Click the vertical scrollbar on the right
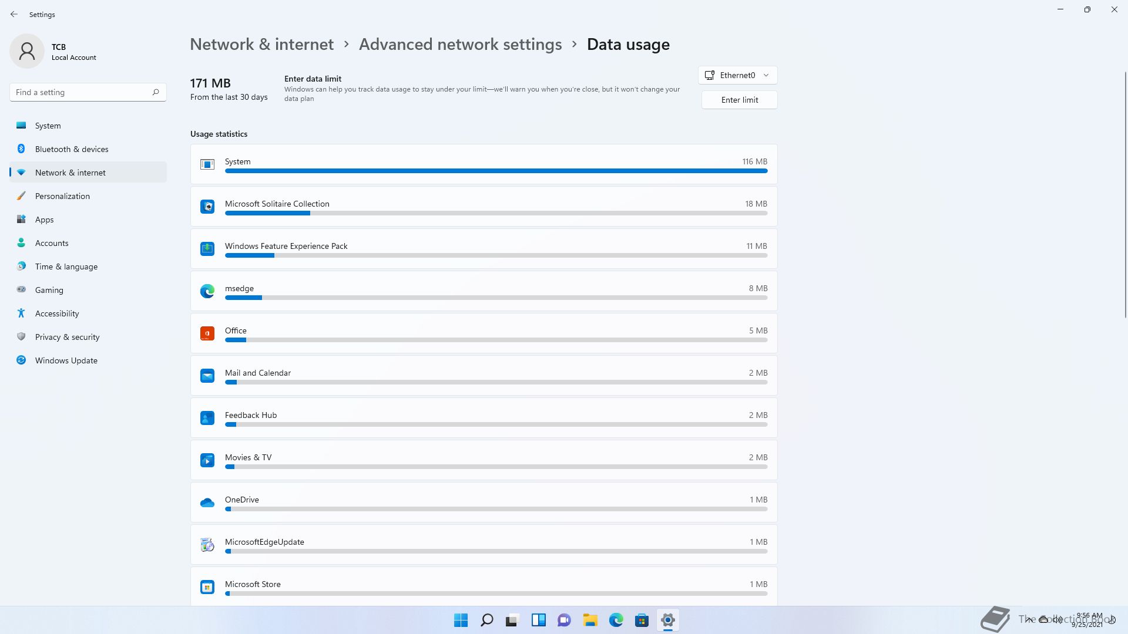Screen dimensions: 1128x634 (x=1125, y=195)
